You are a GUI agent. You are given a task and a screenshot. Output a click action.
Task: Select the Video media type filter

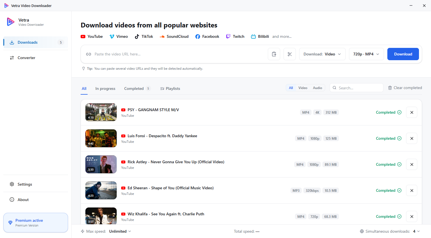point(303,88)
